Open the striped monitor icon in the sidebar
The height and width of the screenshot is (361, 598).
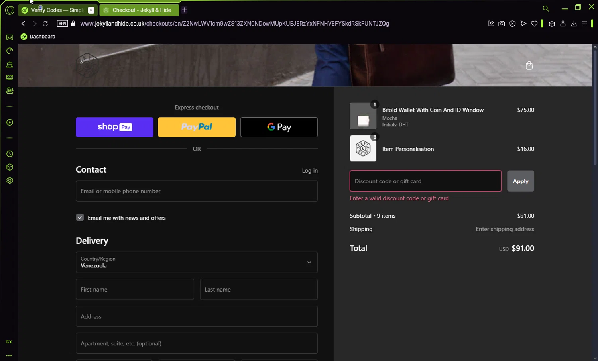pos(10,78)
